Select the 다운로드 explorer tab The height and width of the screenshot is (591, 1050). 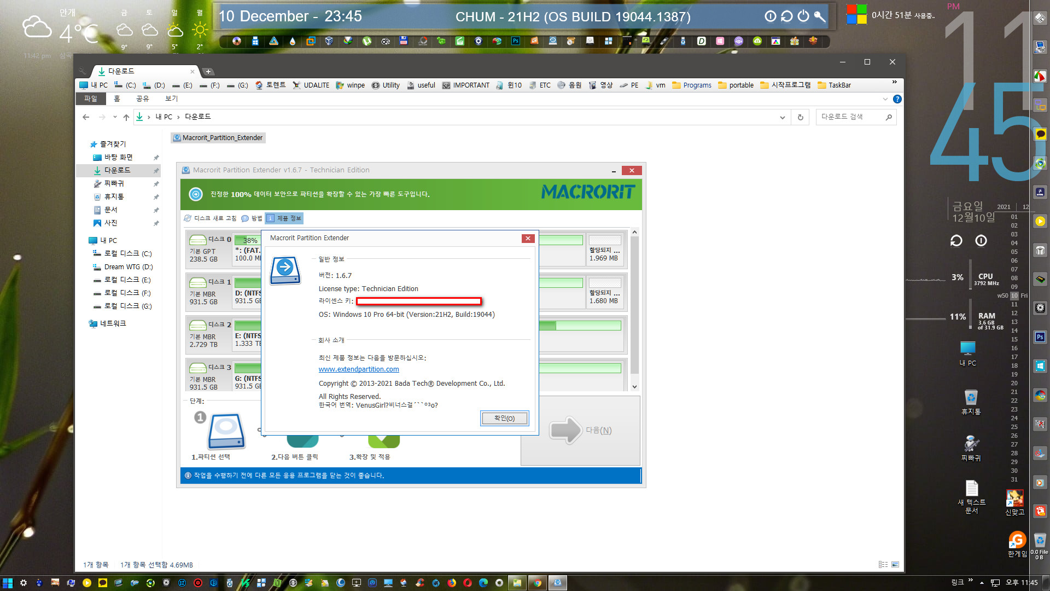145,72
